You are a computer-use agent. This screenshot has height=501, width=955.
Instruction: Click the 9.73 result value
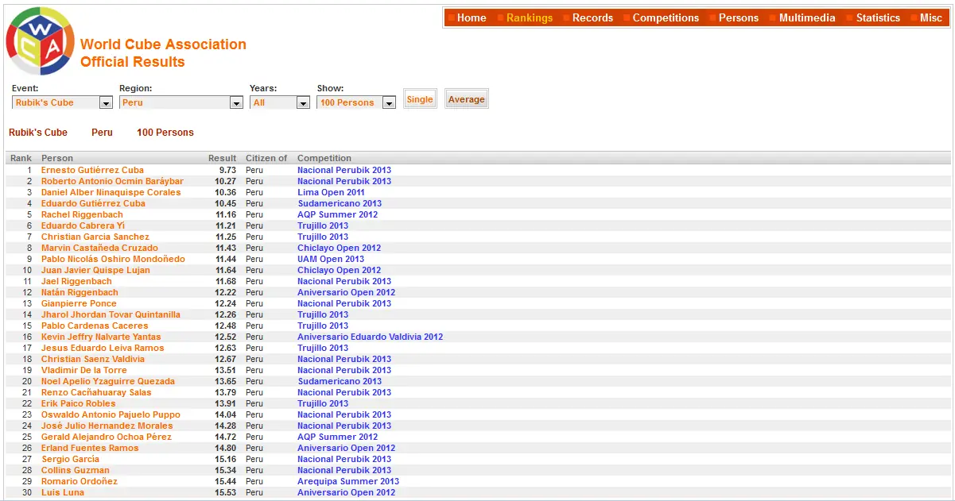click(x=228, y=170)
